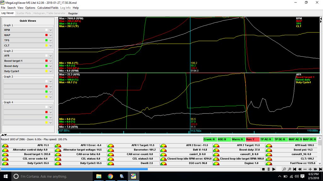
Task: Click the log position progress bar
Action: [x=130, y=169]
